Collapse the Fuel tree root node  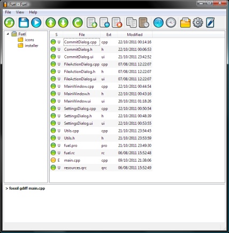pyautogui.click(x=7, y=34)
